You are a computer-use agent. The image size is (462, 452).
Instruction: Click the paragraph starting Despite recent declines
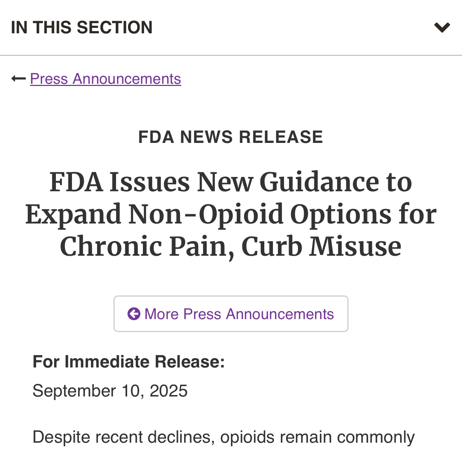224,437
